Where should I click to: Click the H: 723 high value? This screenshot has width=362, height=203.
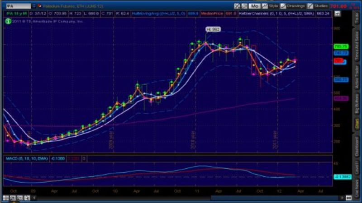click(x=75, y=14)
